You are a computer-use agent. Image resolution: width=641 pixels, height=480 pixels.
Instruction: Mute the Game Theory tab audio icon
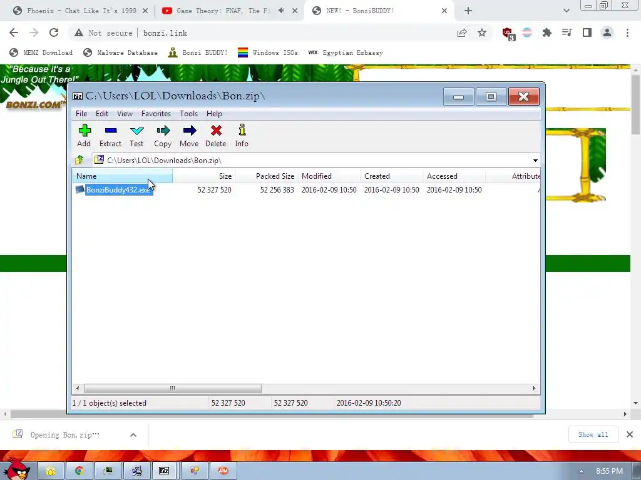point(281,11)
